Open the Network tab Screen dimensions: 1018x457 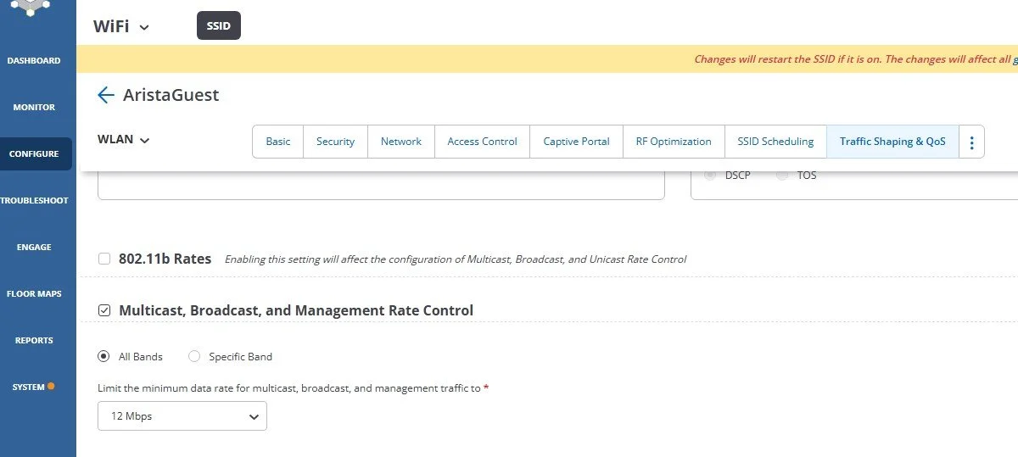(x=401, y=142)
